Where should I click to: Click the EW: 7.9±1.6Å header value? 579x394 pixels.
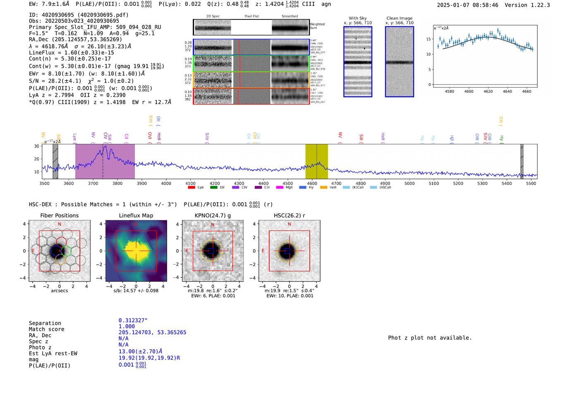[49, 4]
